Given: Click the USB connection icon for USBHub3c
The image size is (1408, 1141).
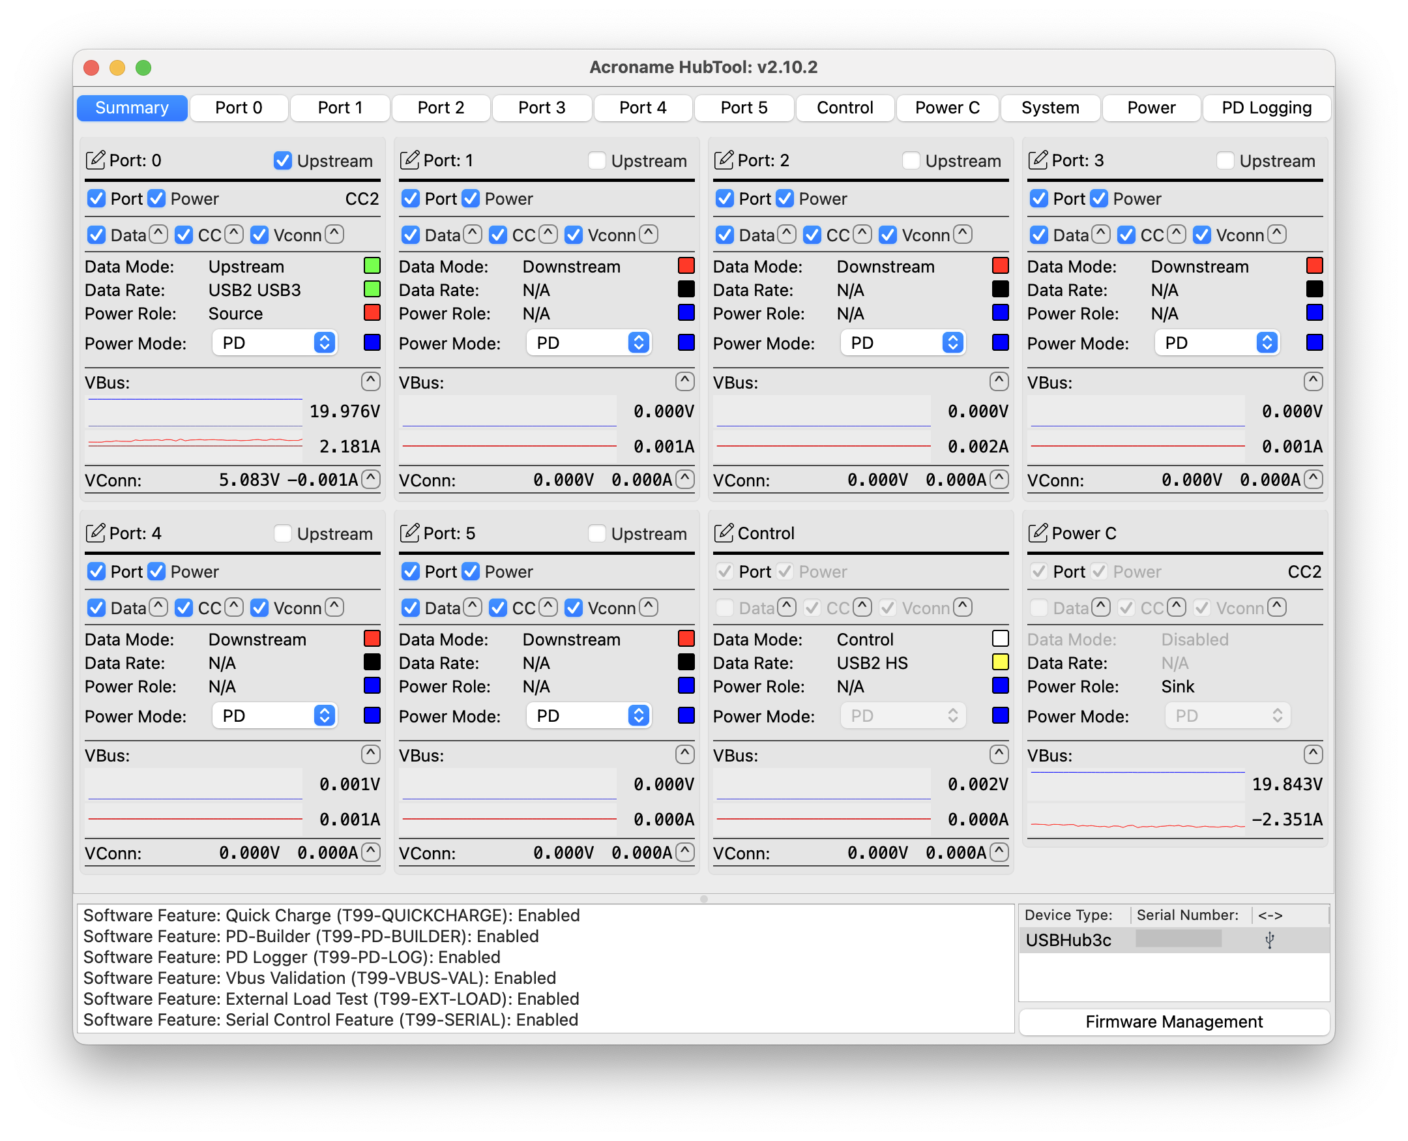Looking at the screenshot, I should coord(1269,940).
